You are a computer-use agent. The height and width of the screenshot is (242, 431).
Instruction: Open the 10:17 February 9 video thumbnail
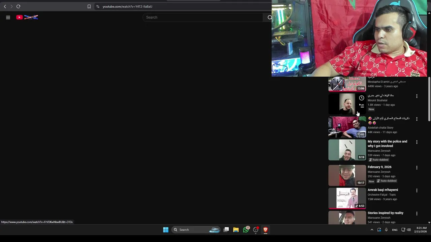click(347, 175)
